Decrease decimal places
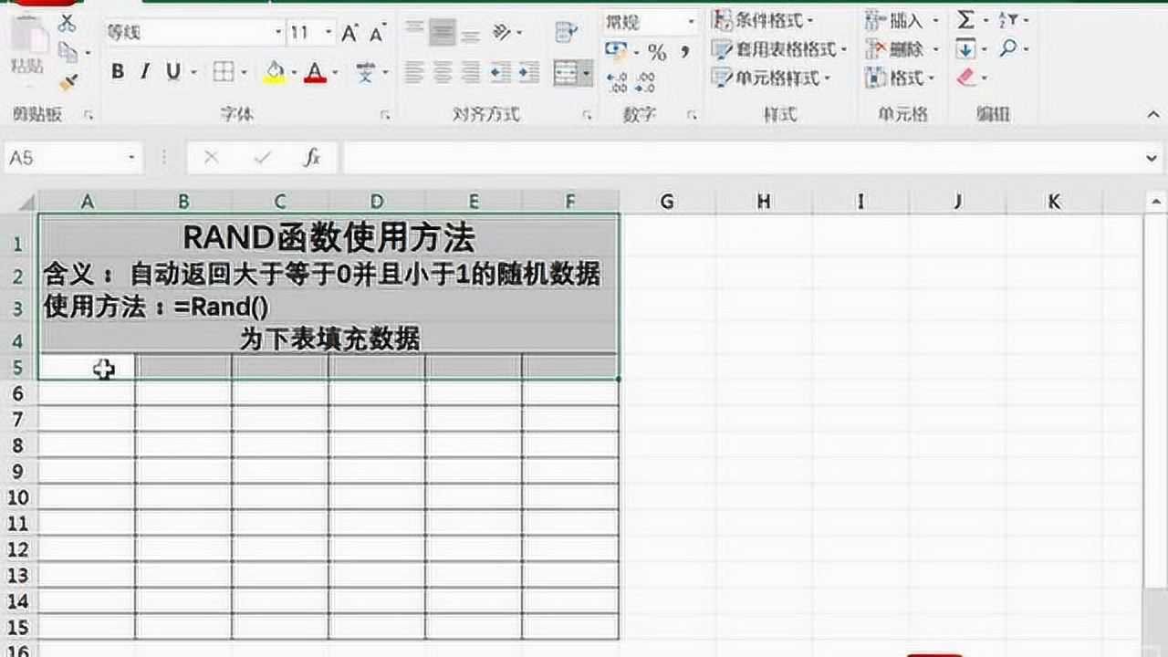1168x657 pixels. 646,82
